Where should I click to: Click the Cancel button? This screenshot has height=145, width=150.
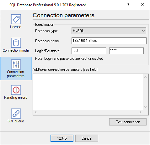(x=87, y=138)
